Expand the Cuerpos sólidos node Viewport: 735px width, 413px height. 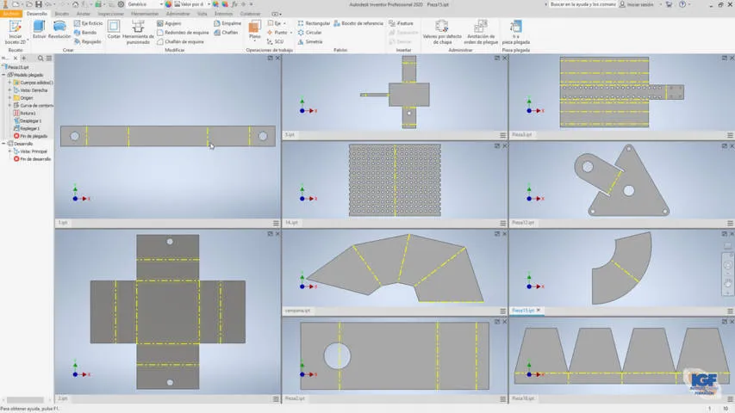click(9, 83)
